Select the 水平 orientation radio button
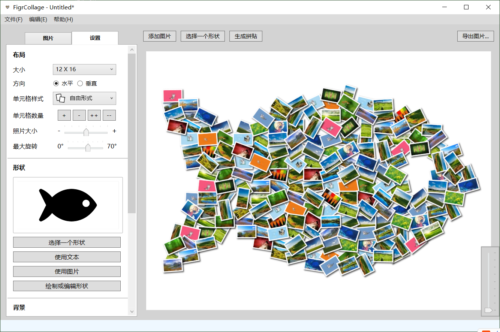 (56, 84)
